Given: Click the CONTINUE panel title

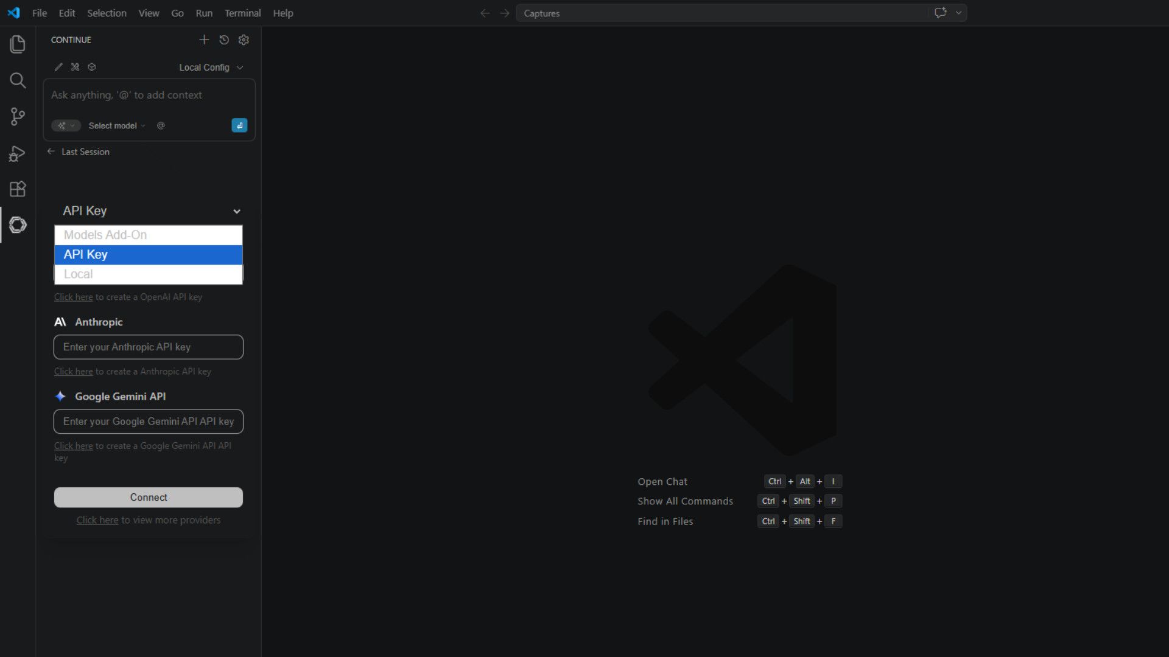Looking at the screenshot, I should [x=71, y=40].
